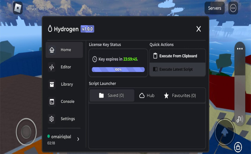Viewport: 251px width, 154px height.
Task: Click the key expiry clock icon
Action: (95, 59)
